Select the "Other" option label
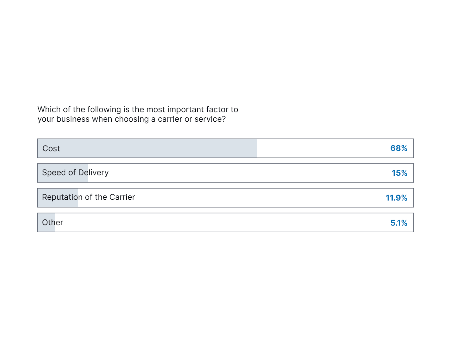The width and height of the screenshot is (451, 348). pyautogui.click(x=53, y=222)
